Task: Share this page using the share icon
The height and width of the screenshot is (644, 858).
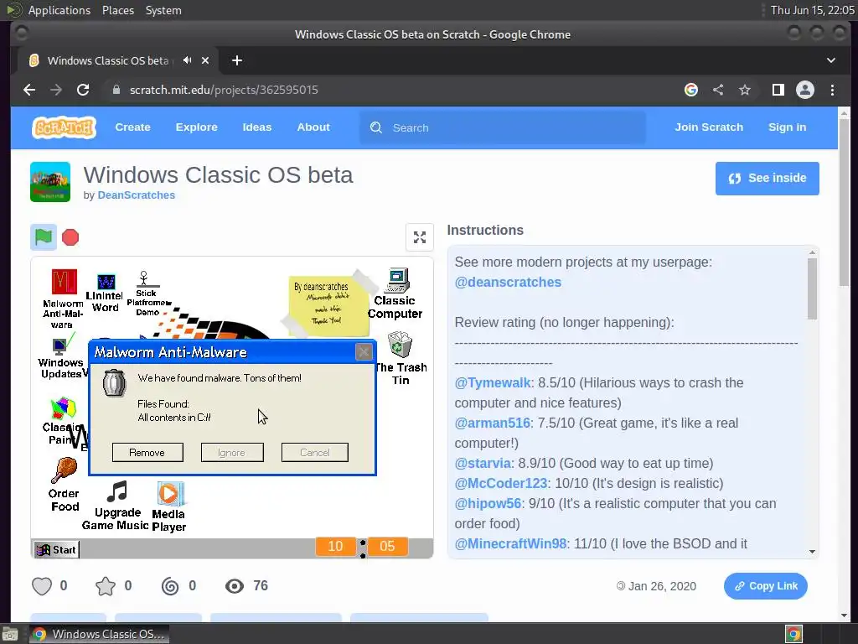Action: (x=718, y=90)
